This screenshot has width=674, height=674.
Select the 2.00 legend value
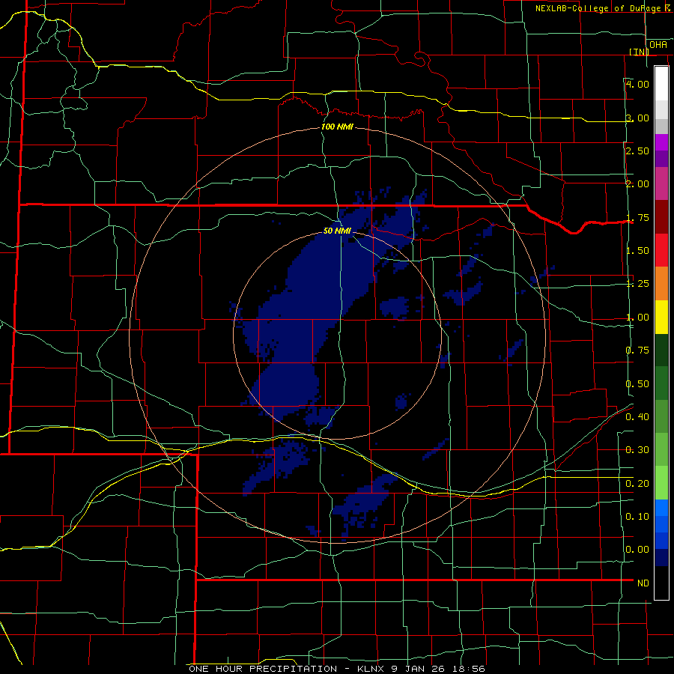637,184
